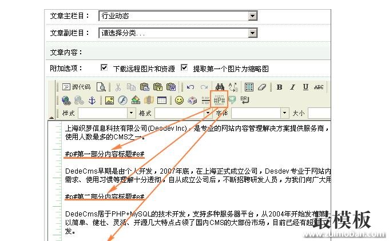Insert BR line break

245,100
